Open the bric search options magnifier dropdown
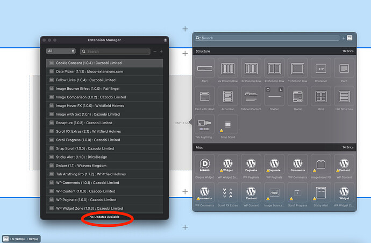371x243 pixels. tap(198, 38)
